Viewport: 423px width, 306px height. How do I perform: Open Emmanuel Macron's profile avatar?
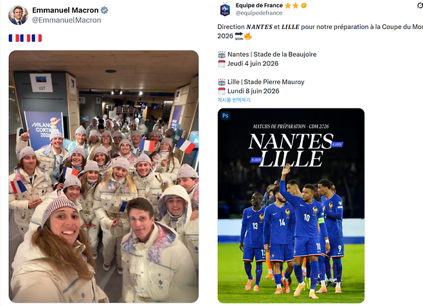tap(18, 15)
